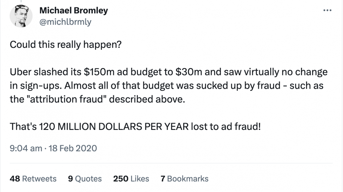Open the three-dot more options menu
This screenshot has width=343, height=192.
point(327,10)
